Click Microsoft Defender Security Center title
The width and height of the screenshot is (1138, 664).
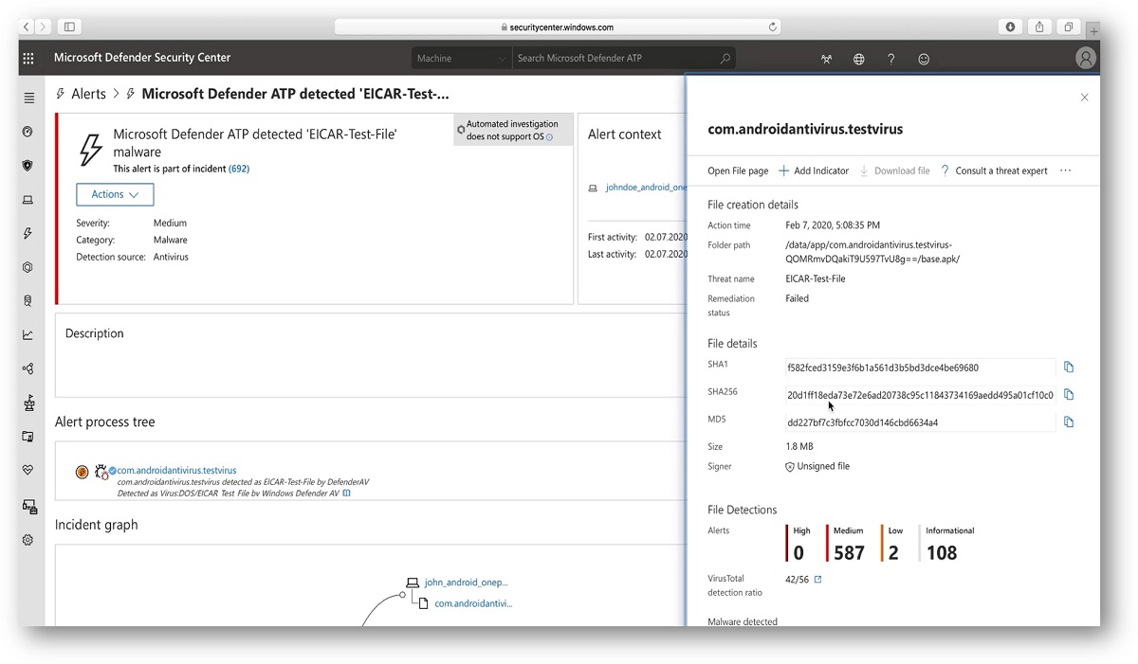click(142, 58)
